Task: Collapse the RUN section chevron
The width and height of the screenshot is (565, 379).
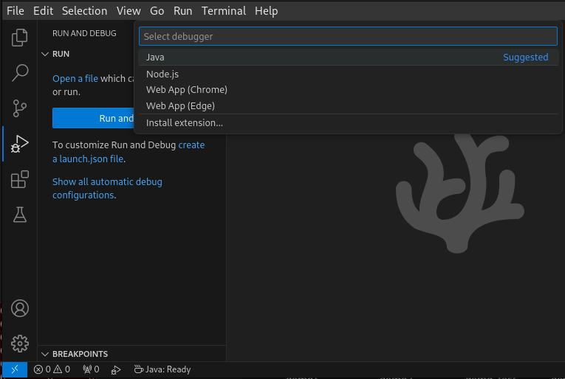Action: 45,54
